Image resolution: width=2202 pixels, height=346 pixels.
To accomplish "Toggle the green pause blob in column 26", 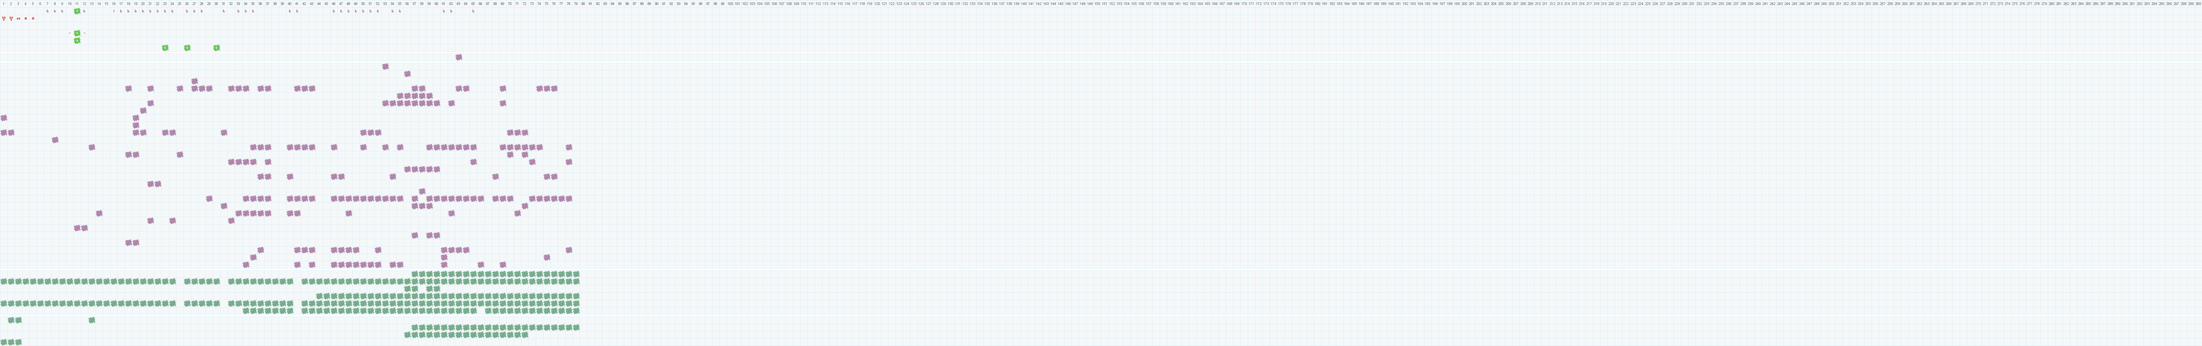I will (x=187, y=48).
